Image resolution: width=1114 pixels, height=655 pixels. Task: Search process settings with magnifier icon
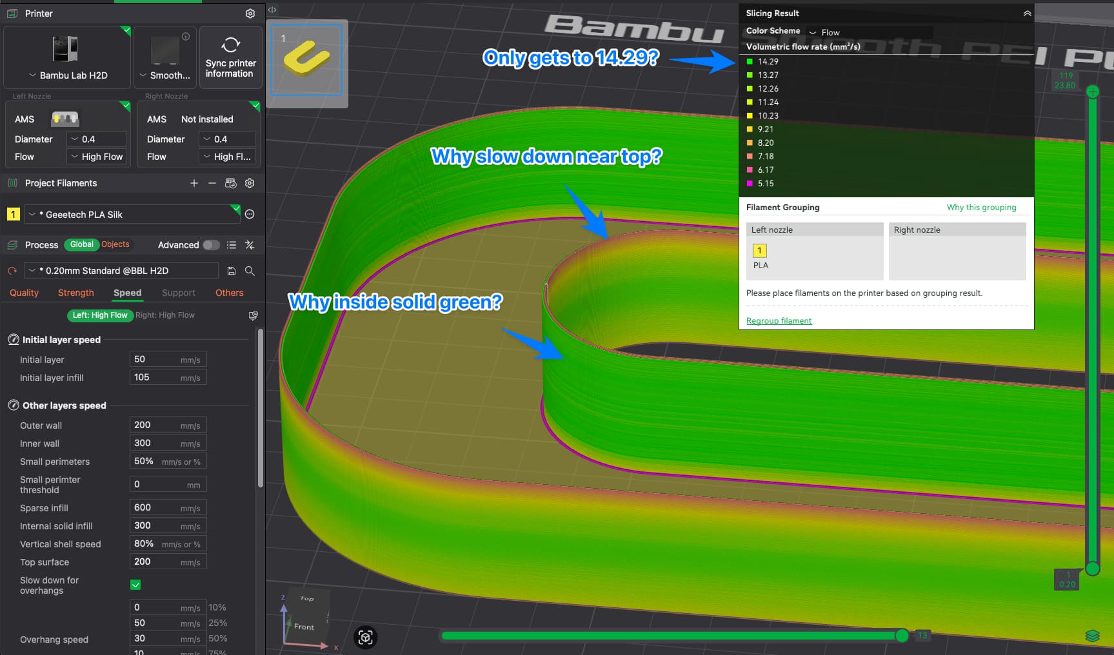(250, 271)
